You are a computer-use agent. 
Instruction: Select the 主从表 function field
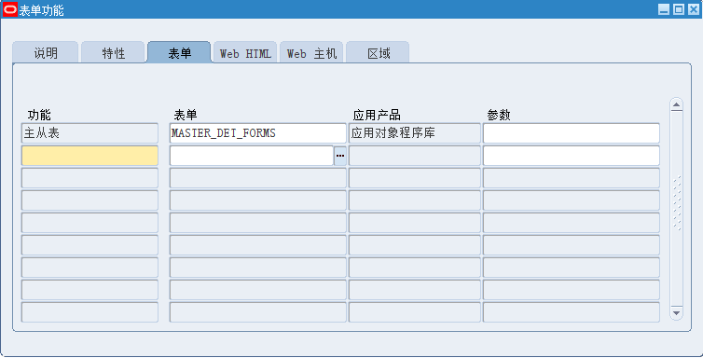tap(90, 133)
